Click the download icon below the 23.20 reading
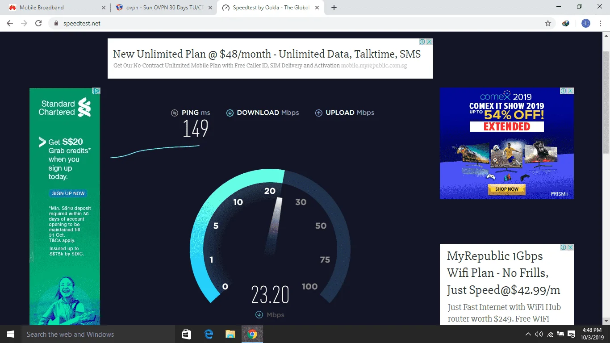 [259, 315]
